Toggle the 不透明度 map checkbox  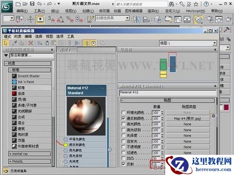tap(123, 147)
